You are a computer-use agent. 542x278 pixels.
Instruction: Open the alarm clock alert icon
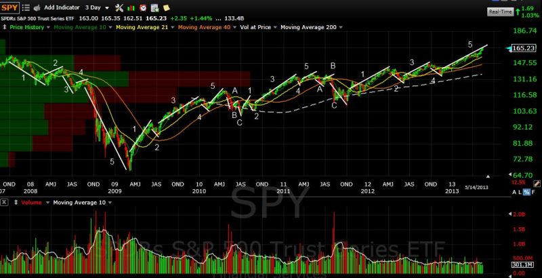pyautogui.click(x=144, y=7)
